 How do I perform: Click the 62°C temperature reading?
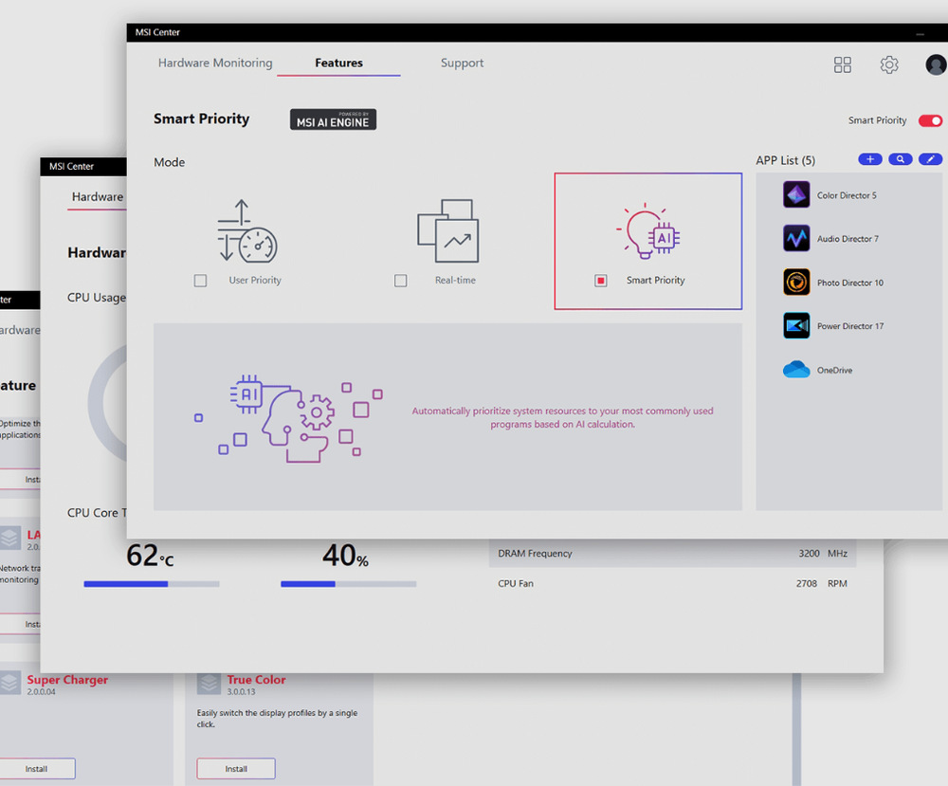coord(150,555)
